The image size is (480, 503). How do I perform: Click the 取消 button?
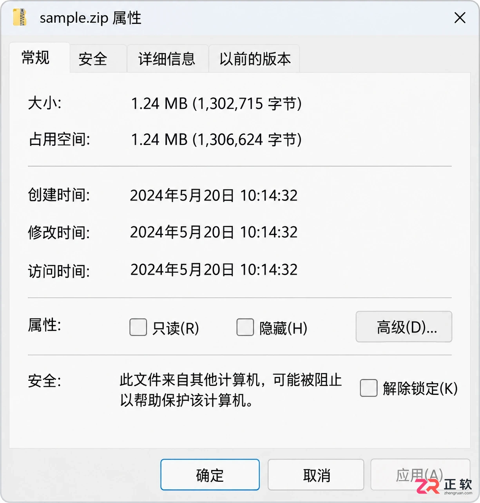point(316,475)
